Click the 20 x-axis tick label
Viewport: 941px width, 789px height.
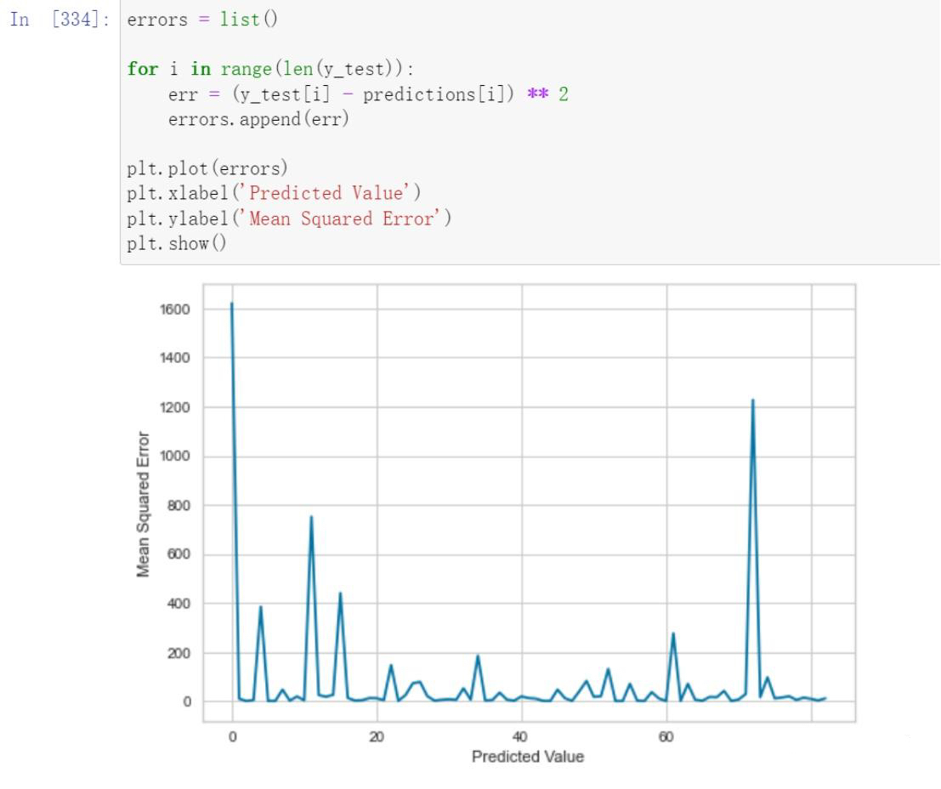pos(377,737)
